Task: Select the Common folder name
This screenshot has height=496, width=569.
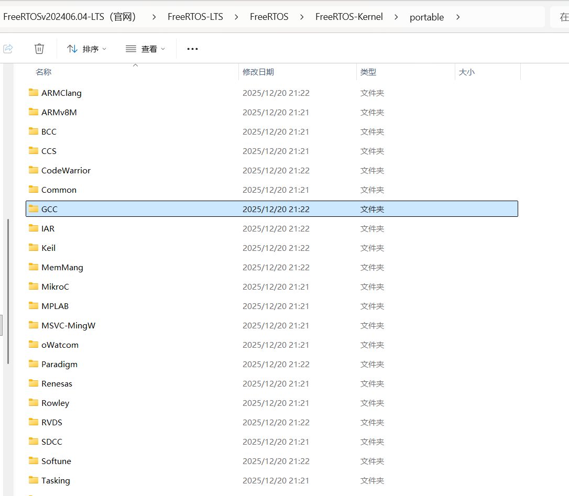Action: 59,190
